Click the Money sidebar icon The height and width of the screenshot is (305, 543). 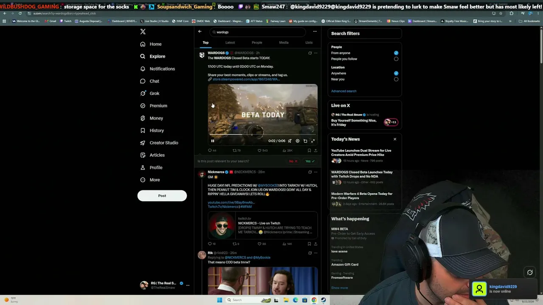tap(143, 118)
